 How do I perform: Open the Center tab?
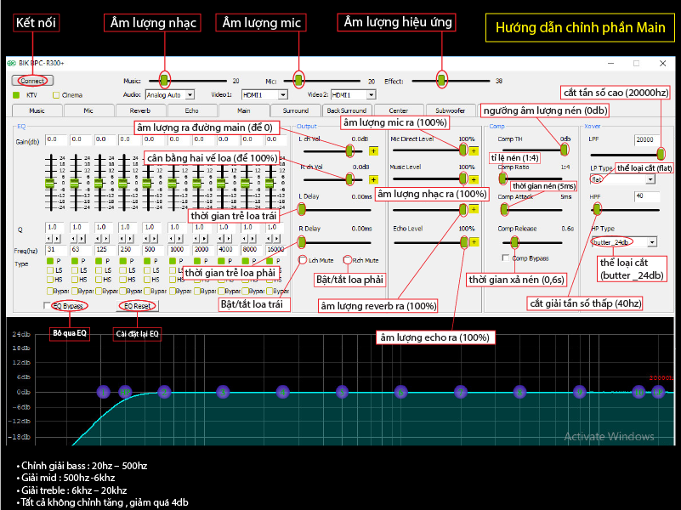point(398,110)
